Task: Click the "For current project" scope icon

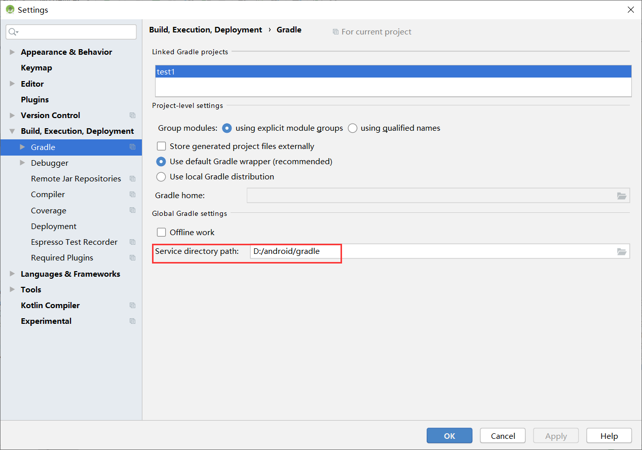Action: 335,31
